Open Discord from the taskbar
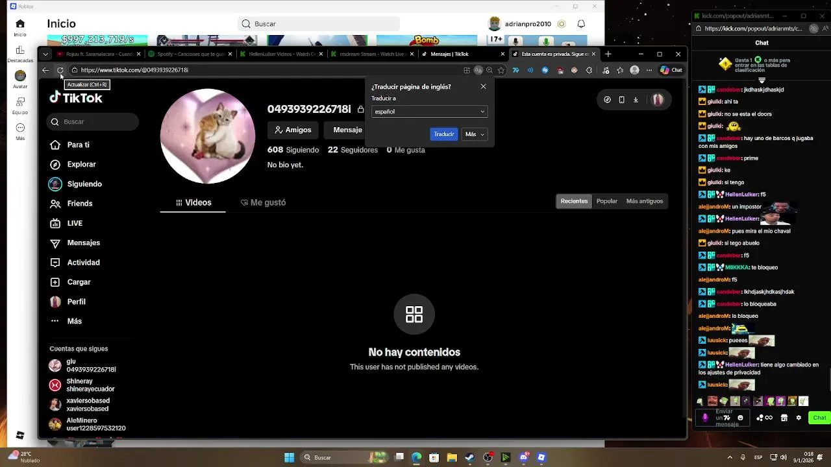Viewport: 831px width, 467px height. click(x=523, y=457)
